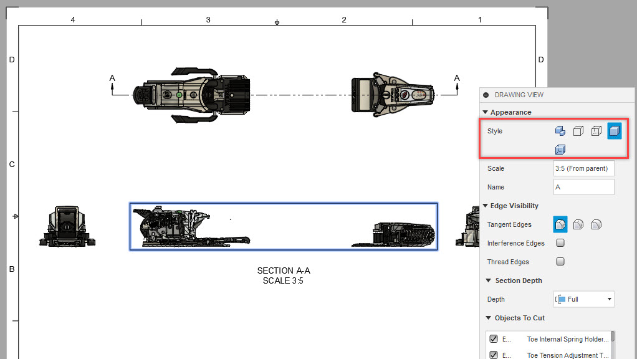Viewport: 637px width, 359px height.
Task: Select the Shaded with Hidden Edges style
Action: tap(560, 150)
